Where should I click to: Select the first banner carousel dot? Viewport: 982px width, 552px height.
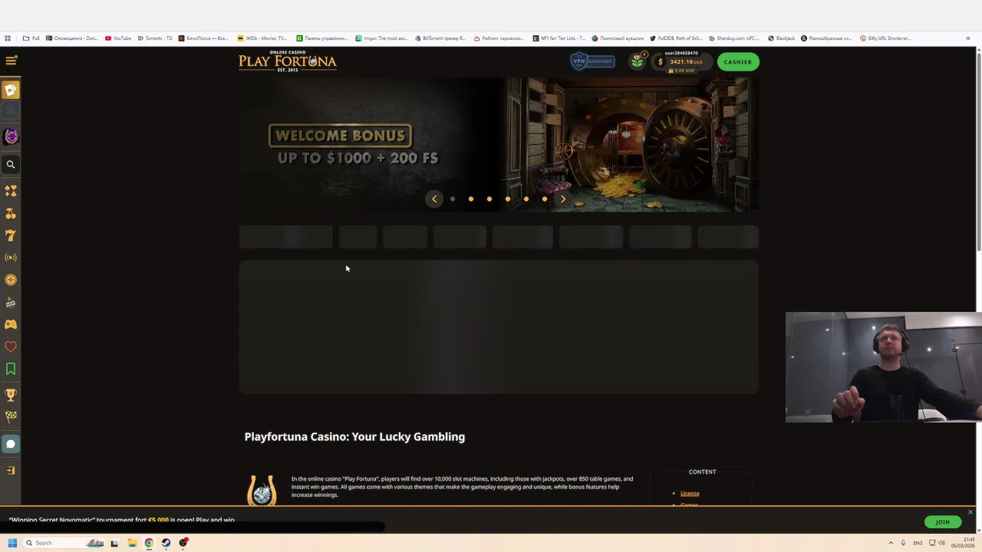(x=453, y=199)
